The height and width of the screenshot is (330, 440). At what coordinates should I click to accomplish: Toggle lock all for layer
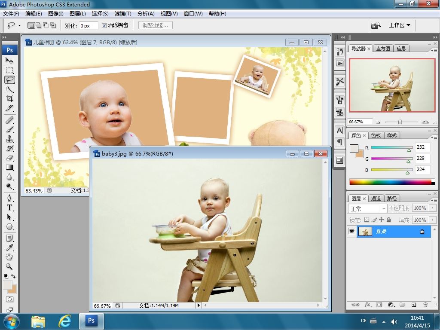click(388, 220)
